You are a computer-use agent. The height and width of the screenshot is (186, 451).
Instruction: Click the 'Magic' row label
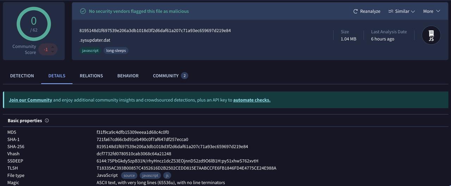point(13,182)
